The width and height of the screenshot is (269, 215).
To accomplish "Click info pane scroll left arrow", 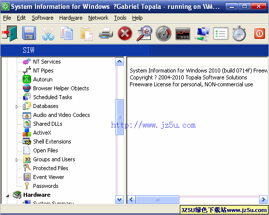I will (132, 200).
